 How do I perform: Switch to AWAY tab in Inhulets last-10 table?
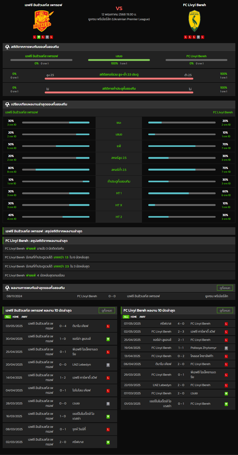pyautogui.click(x=24, y=317)
